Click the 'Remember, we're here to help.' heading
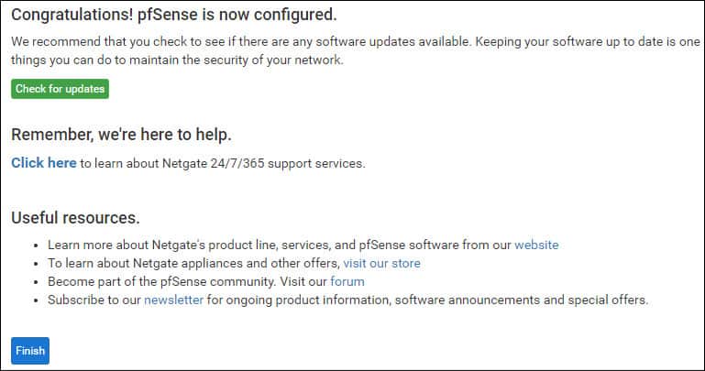The height and width of the screenshot is (371, 705). (121, 135)
